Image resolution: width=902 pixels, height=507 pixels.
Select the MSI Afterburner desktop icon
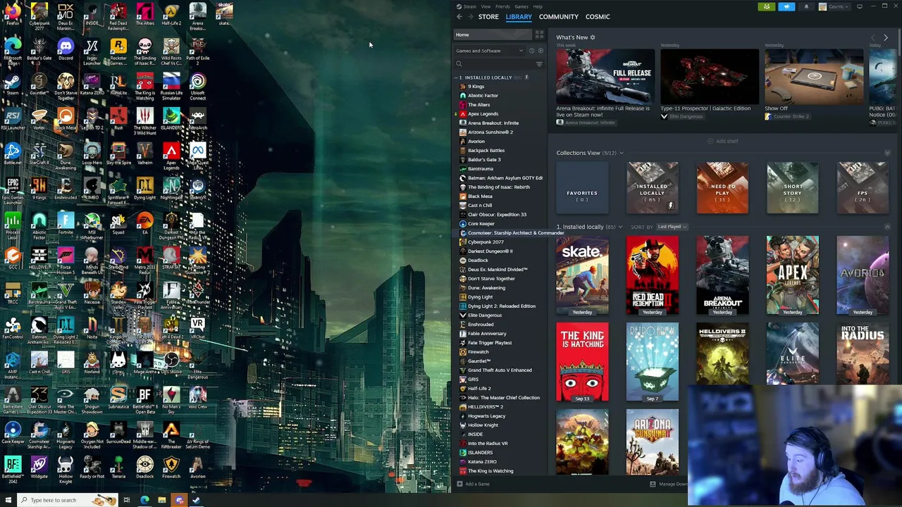[92, 225]
